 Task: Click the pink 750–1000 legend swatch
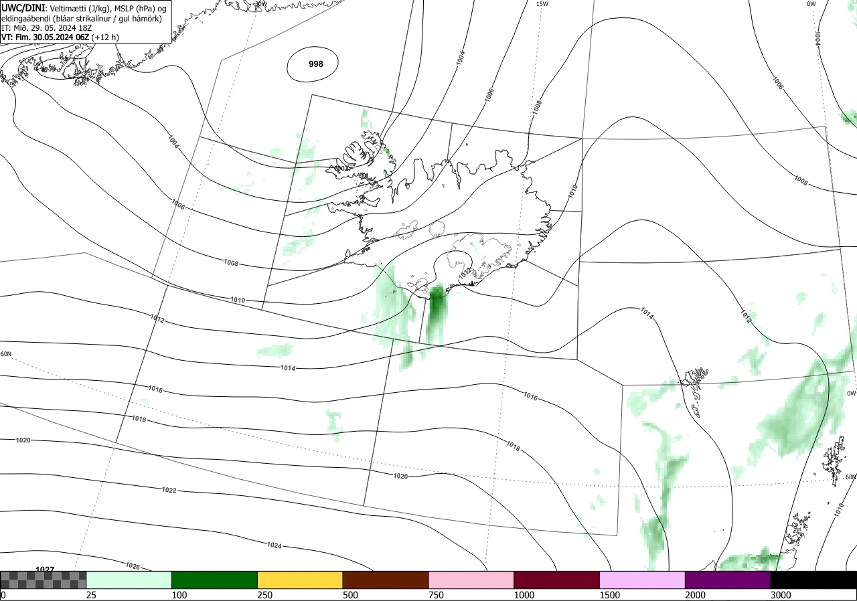(x=471, y=580)
